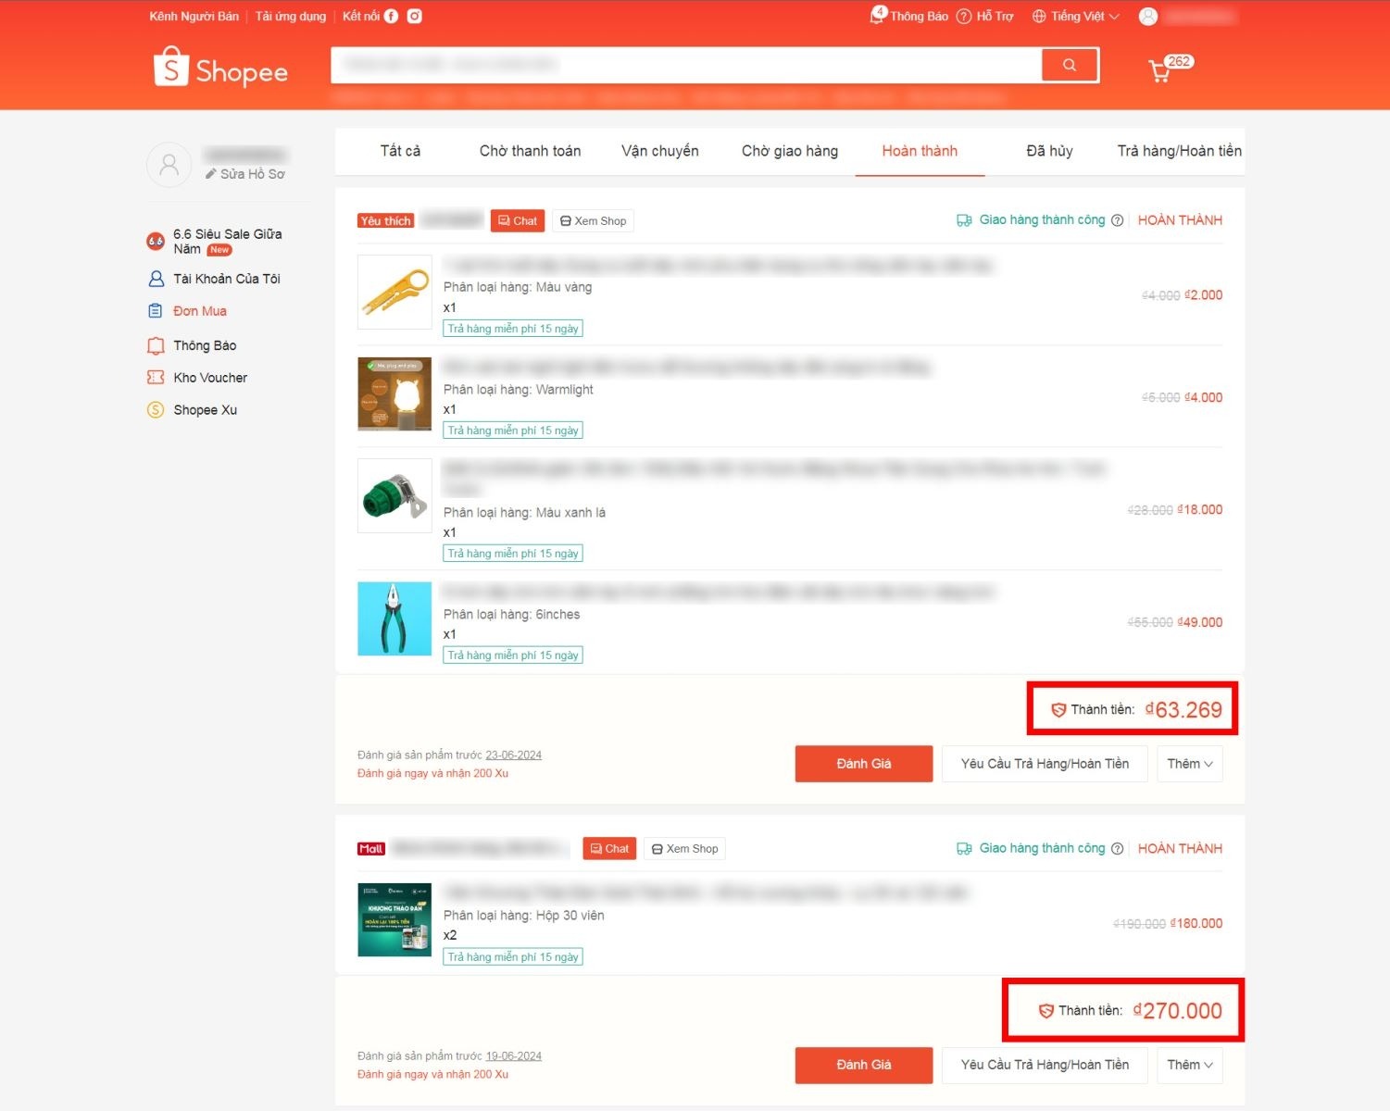Expand the Tiếng Việt language dropdown
This screenshot has height=1111, width=1390.
click(x=1074, y=16)
